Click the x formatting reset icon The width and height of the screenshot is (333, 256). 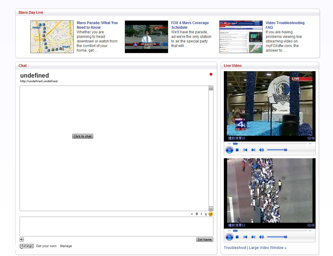[x=192, y=214]
